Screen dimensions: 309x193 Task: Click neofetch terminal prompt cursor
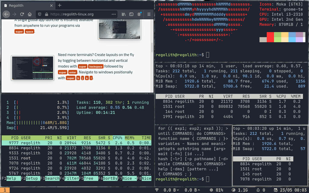208,55
